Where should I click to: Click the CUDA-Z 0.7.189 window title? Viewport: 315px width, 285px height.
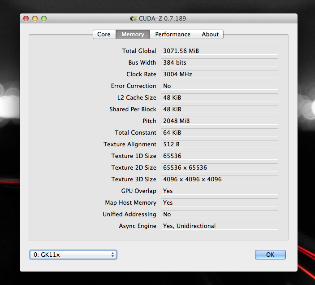coord(162,18)
